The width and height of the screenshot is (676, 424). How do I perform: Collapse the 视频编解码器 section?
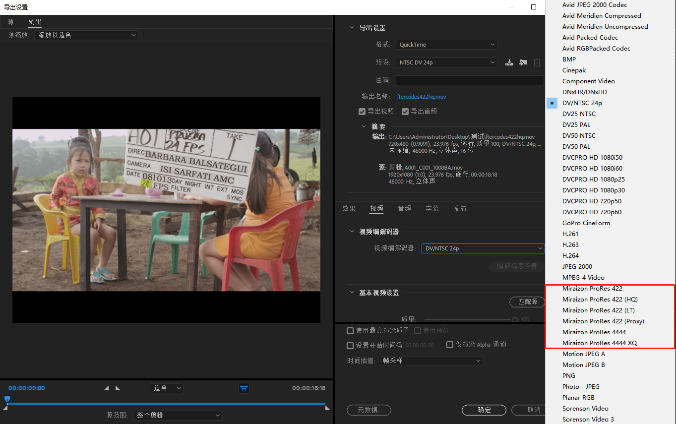[x=352, y=232]
